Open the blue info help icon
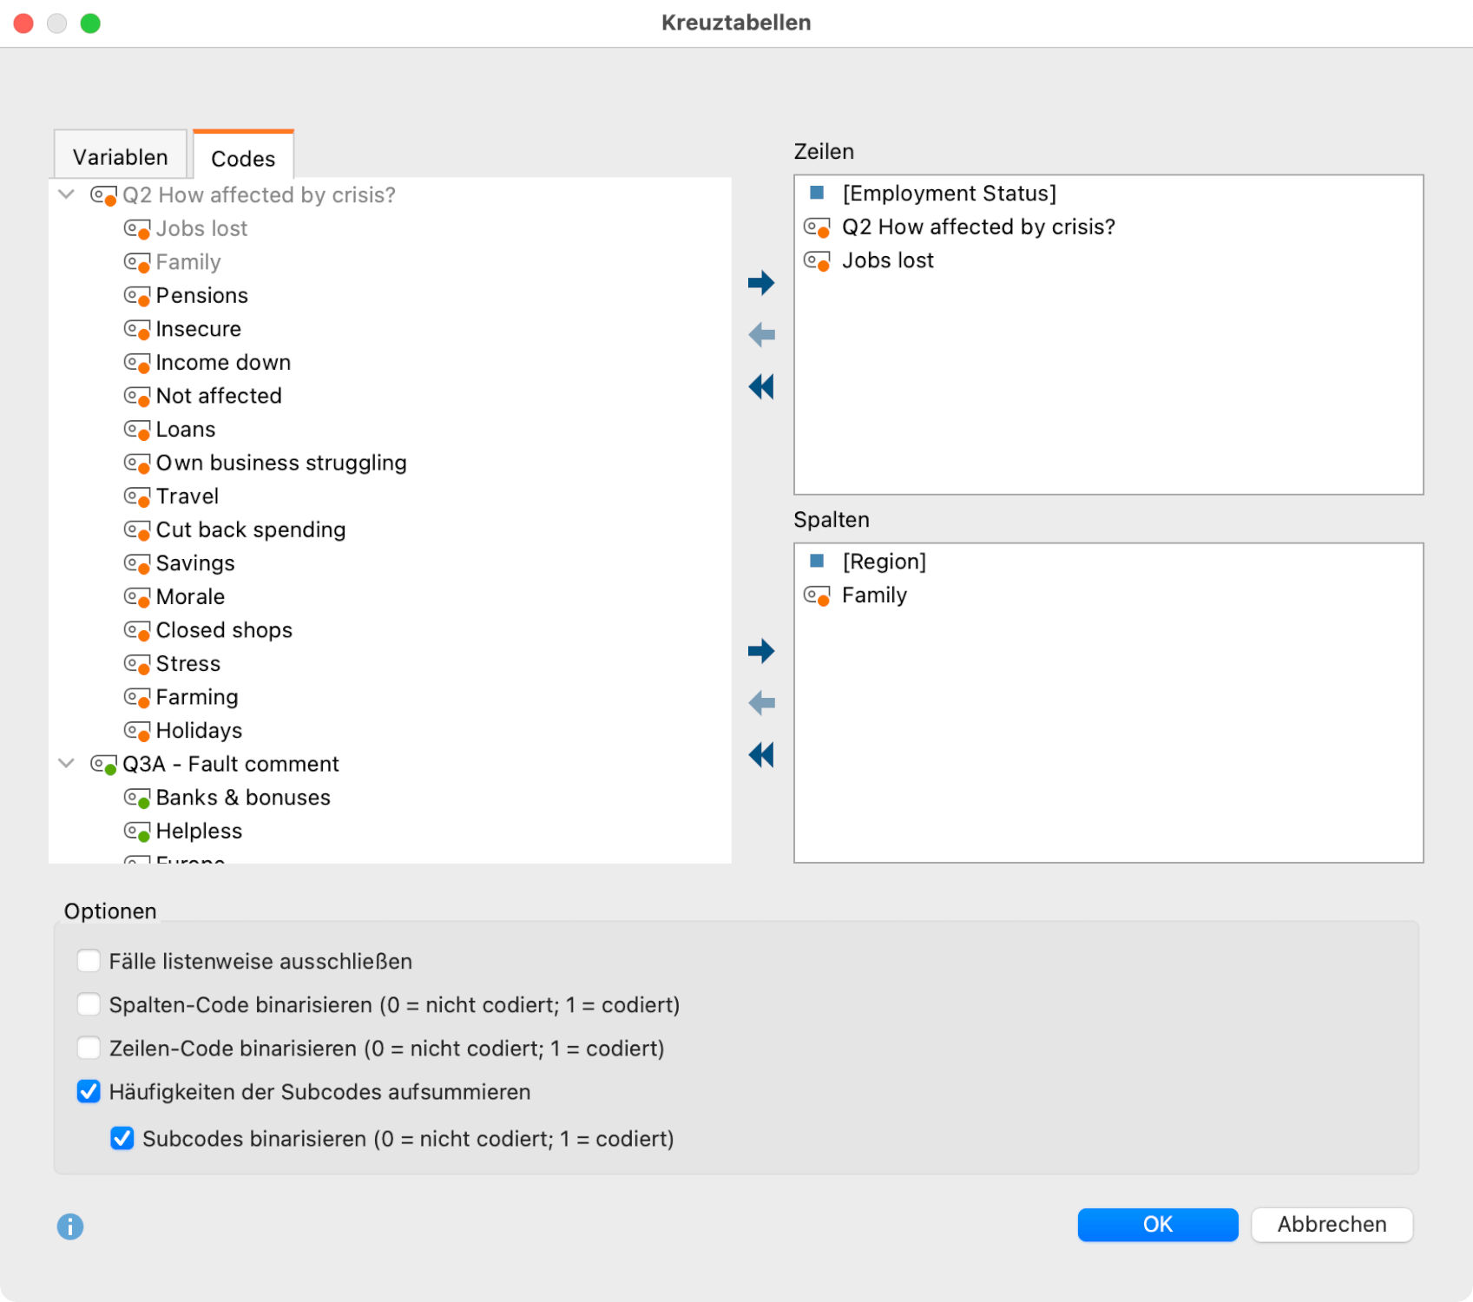1473x1302 pixels. tap(70, 1226)
